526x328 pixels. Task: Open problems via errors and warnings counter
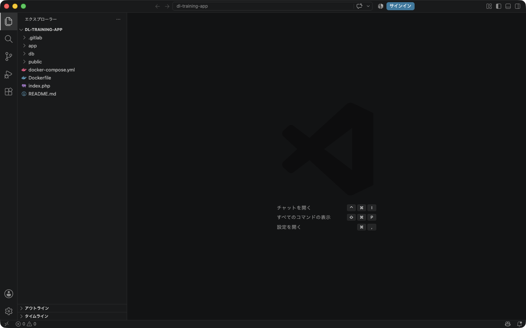pos(26,324)
